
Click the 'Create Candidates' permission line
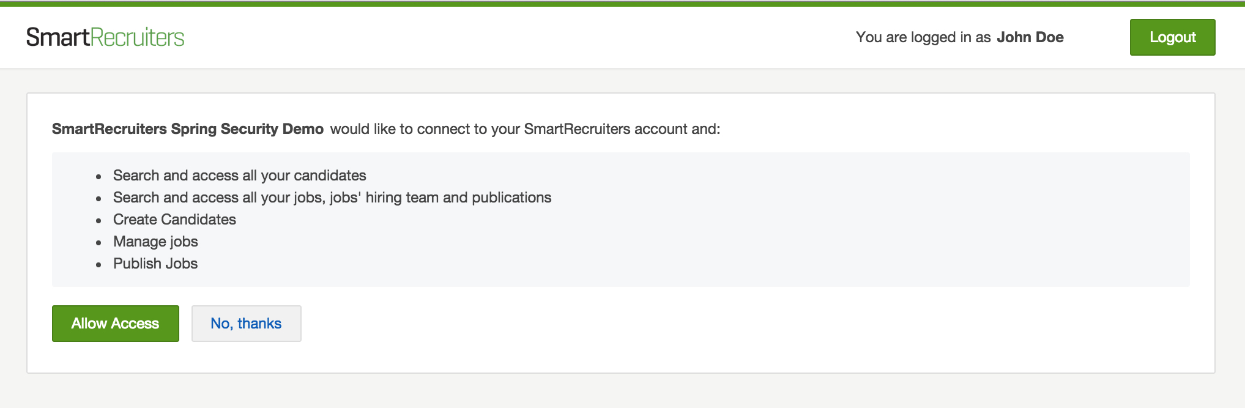click(x=174, y=220)
